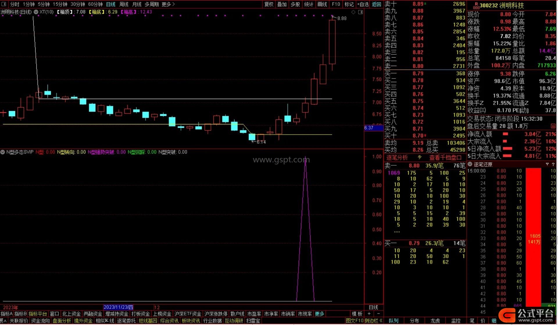
Task: Select the 两融资金 indicator tab
Action: pos(93,314)
